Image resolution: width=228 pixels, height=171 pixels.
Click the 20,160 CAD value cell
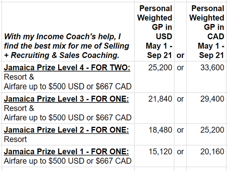207,156
